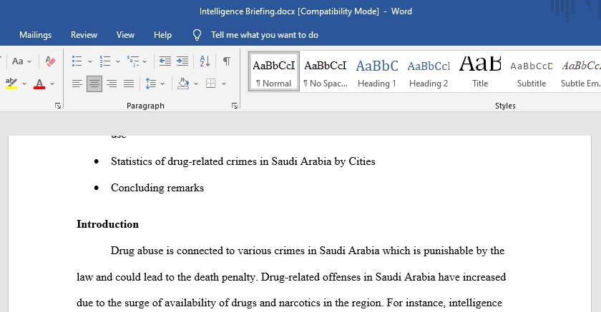The image size is (601, 312).
Task: Open text highlight color dropdown arrow
Action: click(x=24, y=84)
